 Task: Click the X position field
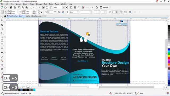pyautogui.click(x=12, y=11)
